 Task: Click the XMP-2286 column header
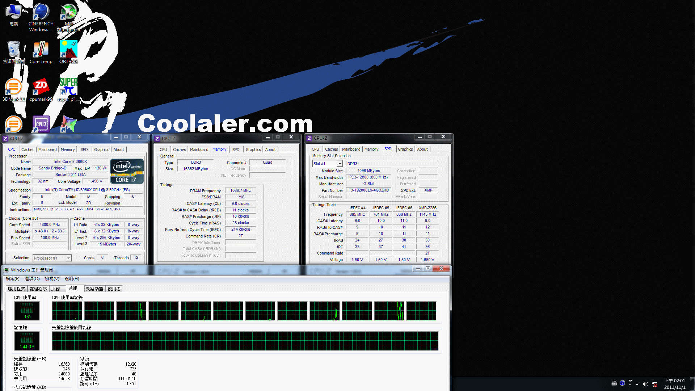[x=427, y=208]
